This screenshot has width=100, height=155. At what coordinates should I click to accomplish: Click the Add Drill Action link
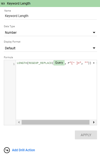(24, 150)
